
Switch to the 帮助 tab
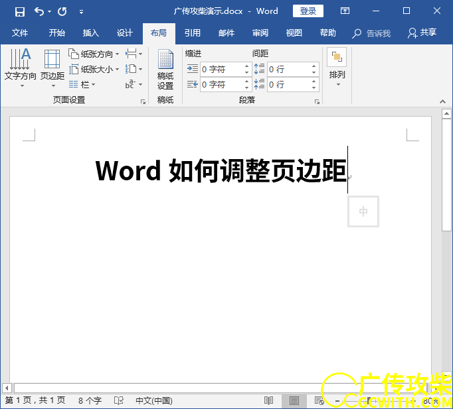tap(328, 33)
